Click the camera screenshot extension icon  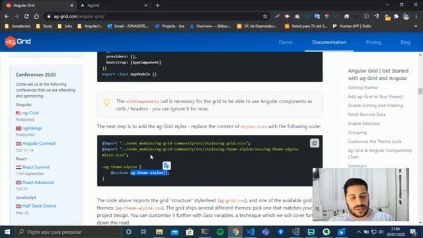297,17
